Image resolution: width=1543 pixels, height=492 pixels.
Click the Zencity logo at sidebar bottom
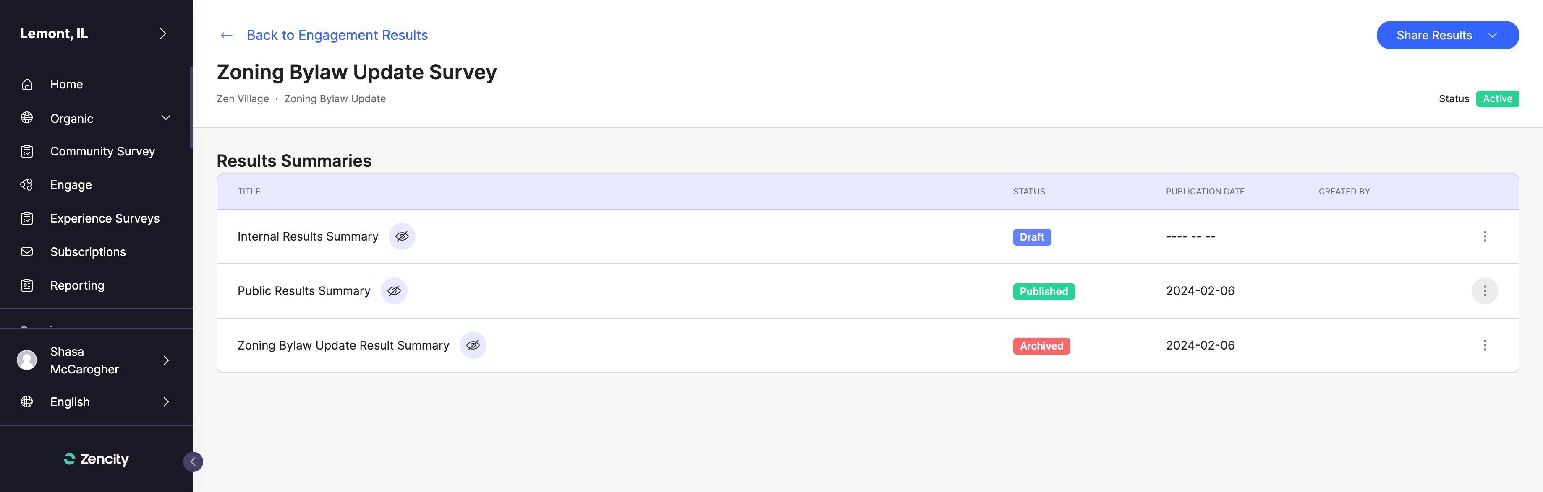[96, 459]
